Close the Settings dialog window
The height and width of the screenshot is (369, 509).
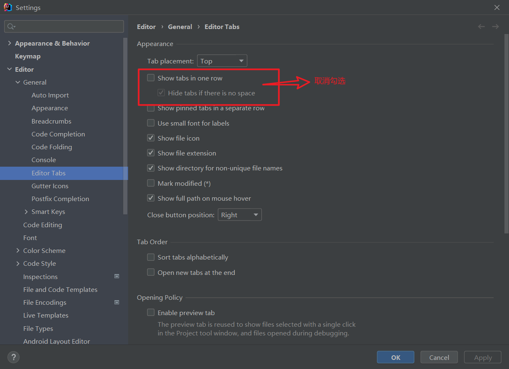point(497,7)
